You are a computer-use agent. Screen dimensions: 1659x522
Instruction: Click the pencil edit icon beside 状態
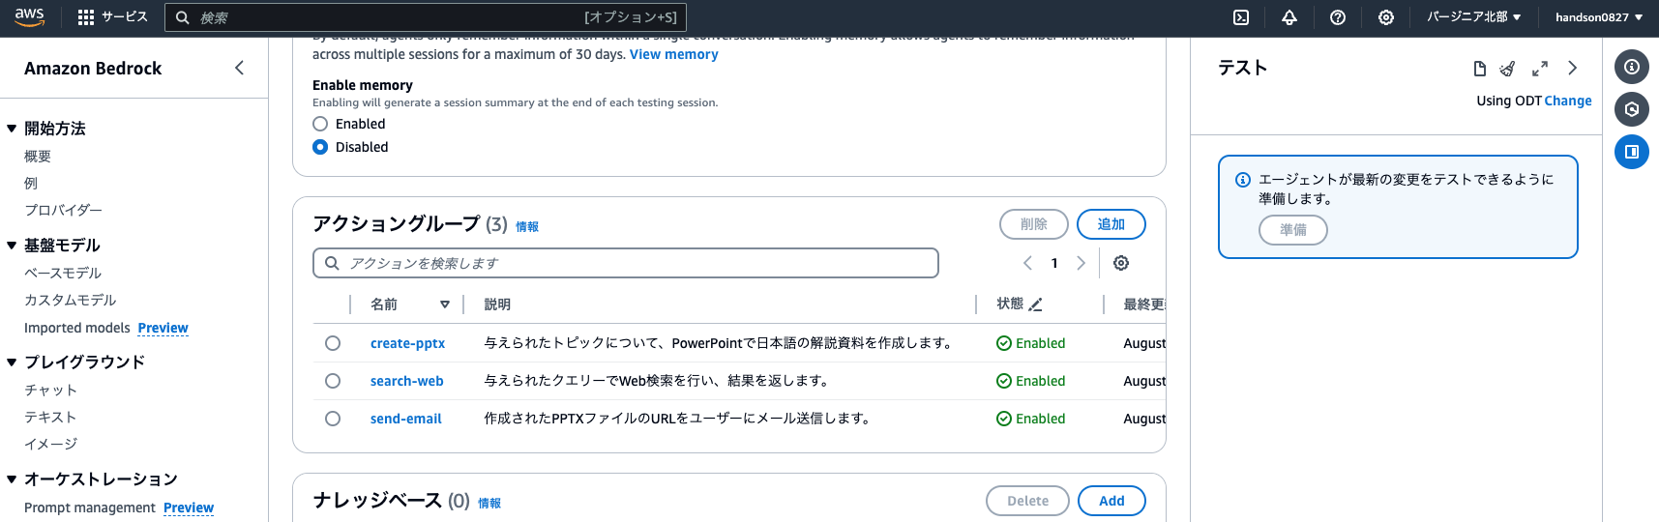pyautogui.click(x=1035, y=304)
